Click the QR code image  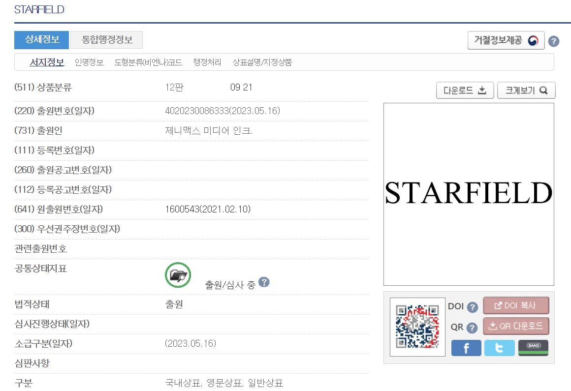[417, 327]
